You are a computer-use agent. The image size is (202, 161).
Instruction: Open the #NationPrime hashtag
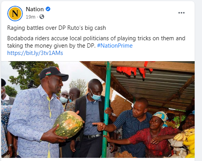115,46
